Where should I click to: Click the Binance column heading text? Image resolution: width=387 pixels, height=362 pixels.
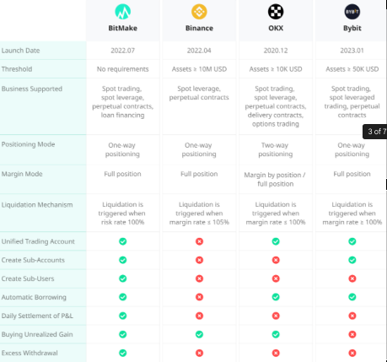point(199,28)
